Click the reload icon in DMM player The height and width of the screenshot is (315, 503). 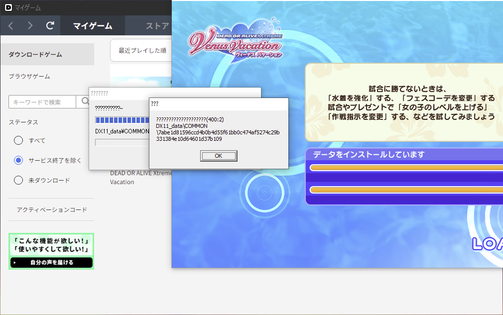tap(50, 26)
